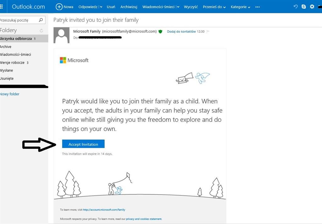
Task: Open the Kategorie dropdown
Action: (240, 7)
